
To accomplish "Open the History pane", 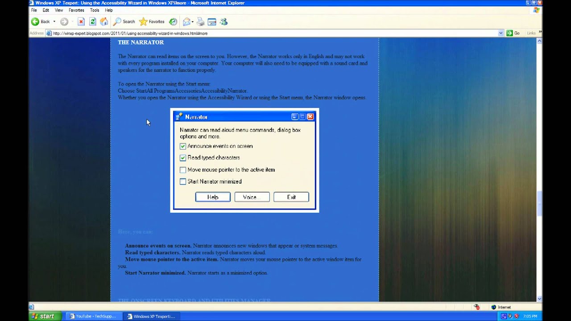I will [x=173, y=21].
